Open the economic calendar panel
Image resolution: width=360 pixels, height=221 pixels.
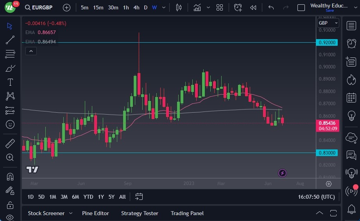coord(351,98)
